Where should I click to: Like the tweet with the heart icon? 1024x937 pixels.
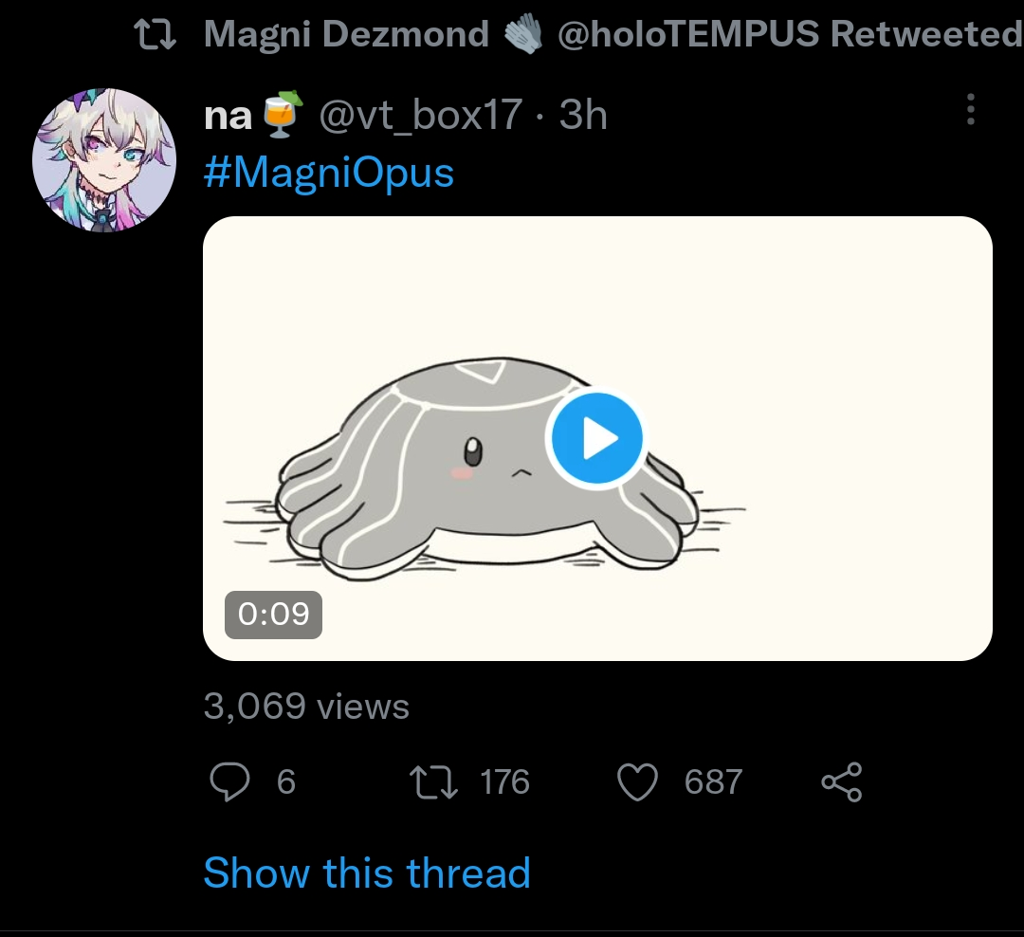coord(637,782)
